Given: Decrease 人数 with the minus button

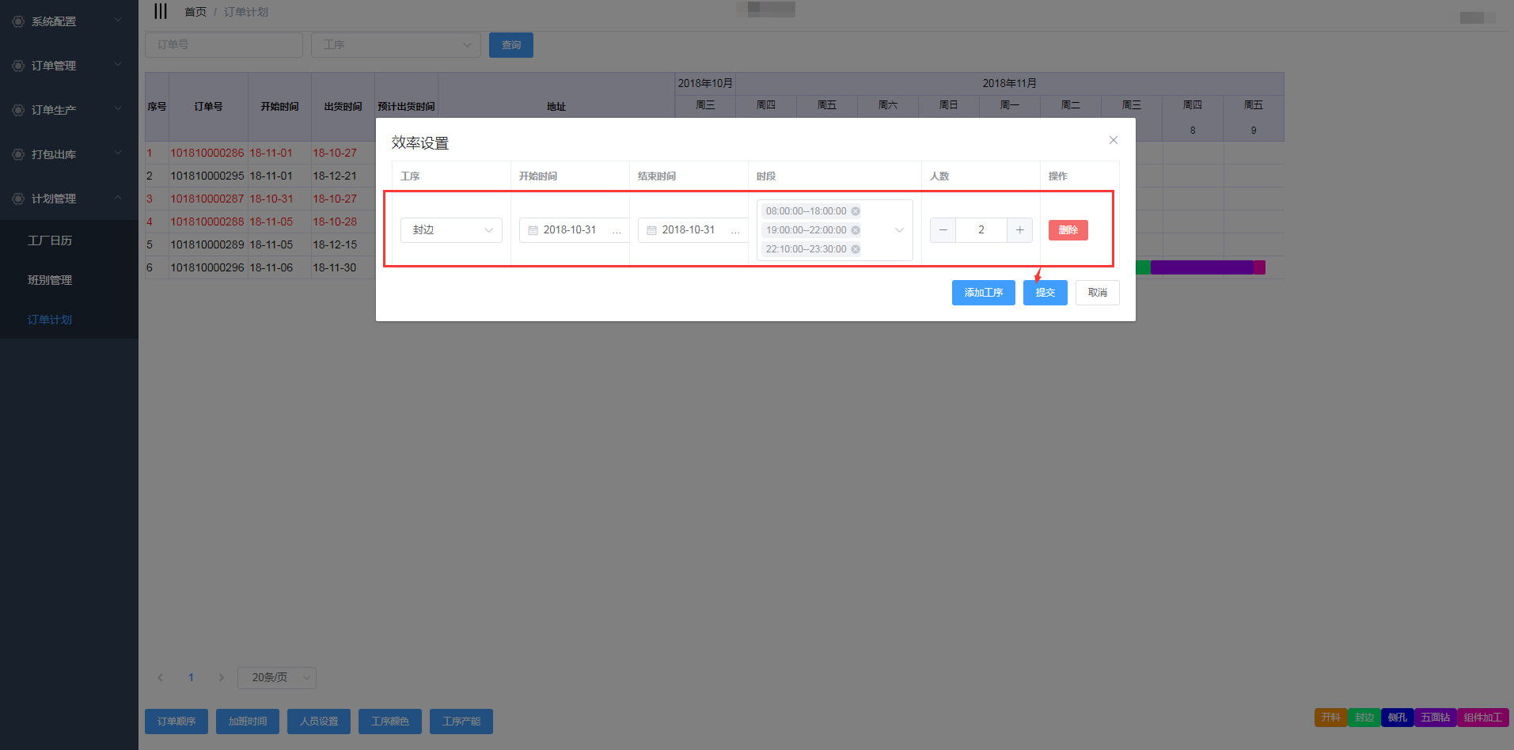Looking at the screenshot, I should (943, 230).
